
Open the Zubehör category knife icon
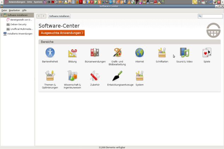(95, 76)
